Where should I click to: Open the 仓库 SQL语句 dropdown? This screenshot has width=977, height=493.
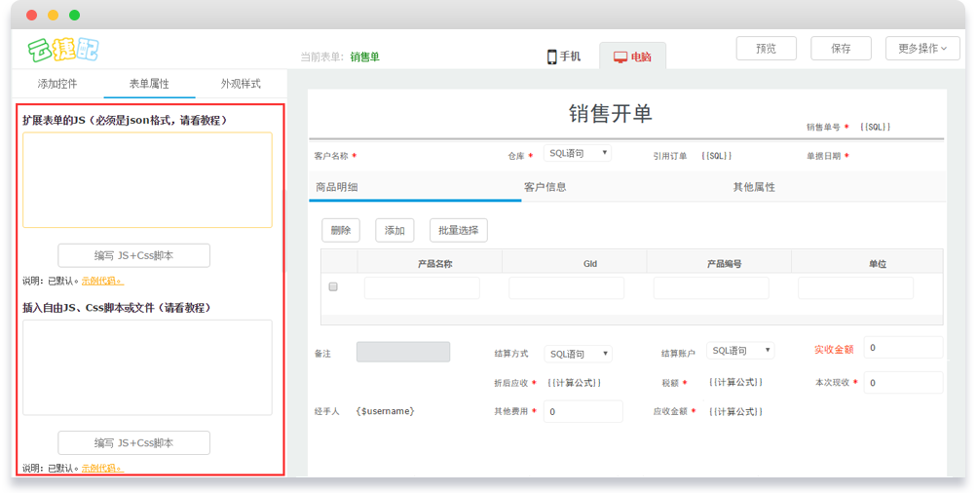point(577,154)
